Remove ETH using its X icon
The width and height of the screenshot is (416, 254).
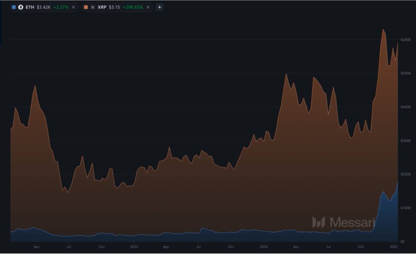pyautogui.click(x=73, y=7)
